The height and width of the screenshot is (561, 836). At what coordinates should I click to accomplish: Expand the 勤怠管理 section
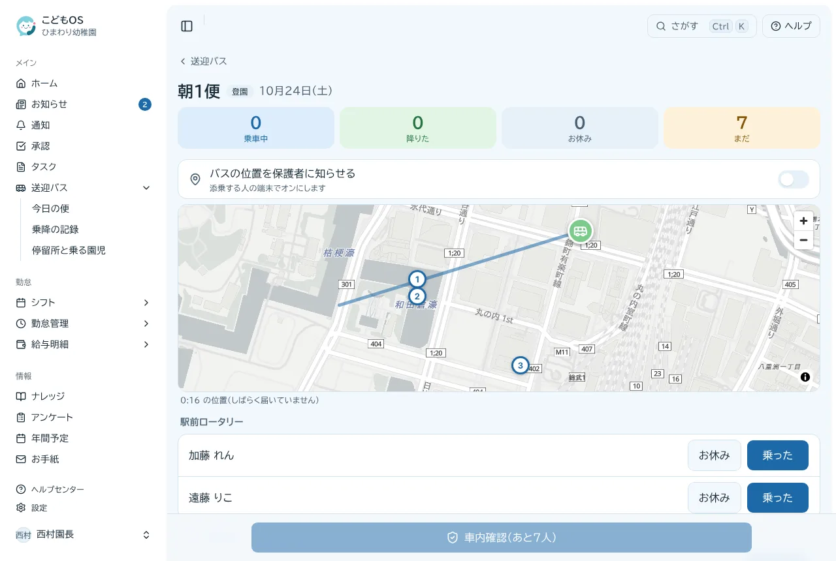coord(84,324)
